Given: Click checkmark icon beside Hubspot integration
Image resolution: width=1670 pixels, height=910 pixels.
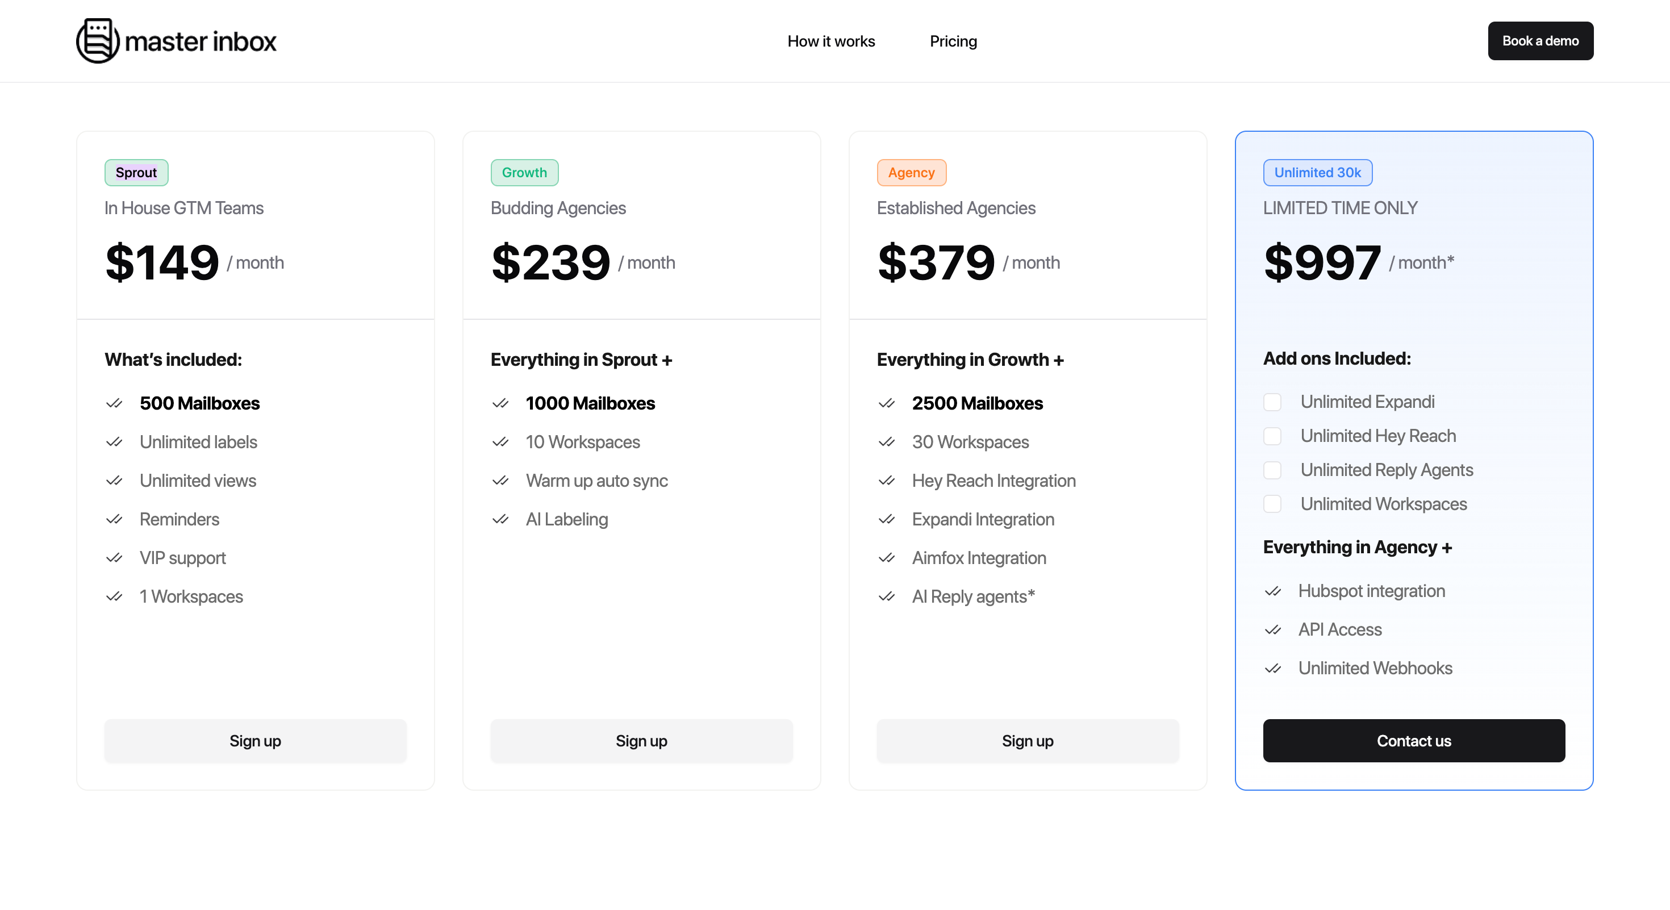Looking at the screenshot, I should 1274,591.
